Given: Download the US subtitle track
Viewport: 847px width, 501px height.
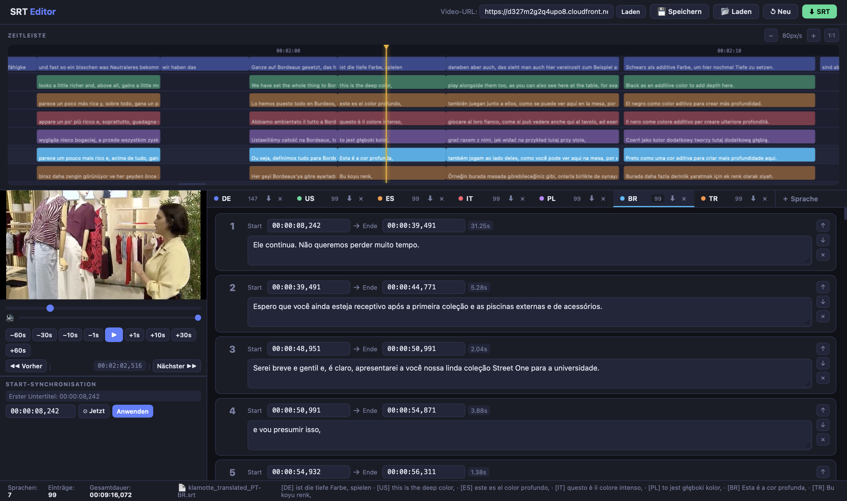Looking at the screenshot, I should (349, 198).
